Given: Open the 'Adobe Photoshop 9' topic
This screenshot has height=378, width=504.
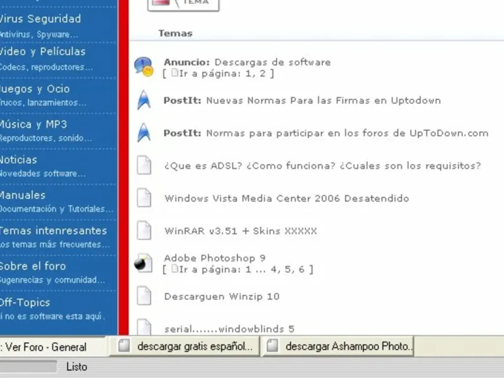Looking at the screenshot, I should click(x=215, y=258).
